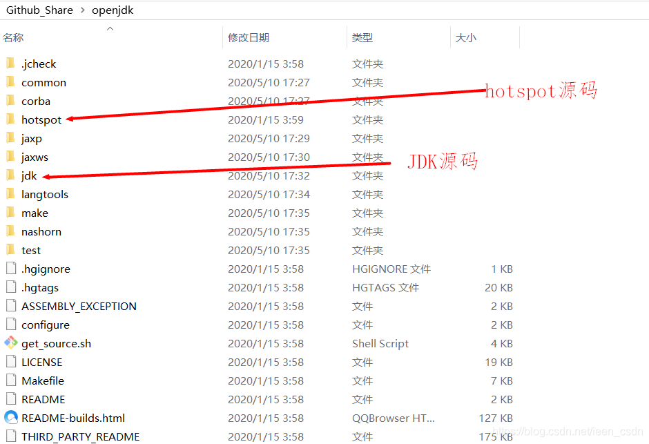Click the .jcheck folder icon

click(11, 64)
